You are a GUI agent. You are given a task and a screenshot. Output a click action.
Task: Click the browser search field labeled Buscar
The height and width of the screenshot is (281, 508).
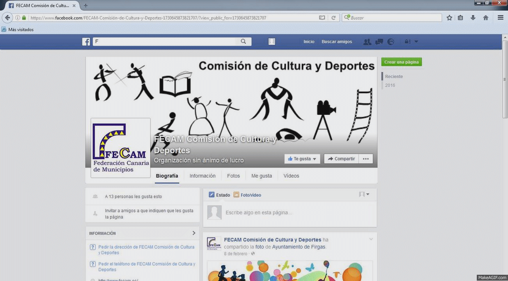pyautogui.click(x=392, y=18)
